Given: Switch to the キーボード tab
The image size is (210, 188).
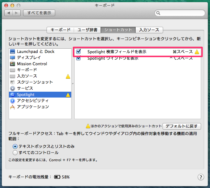Looking at the screenshot, I should [x=60, y=30].
